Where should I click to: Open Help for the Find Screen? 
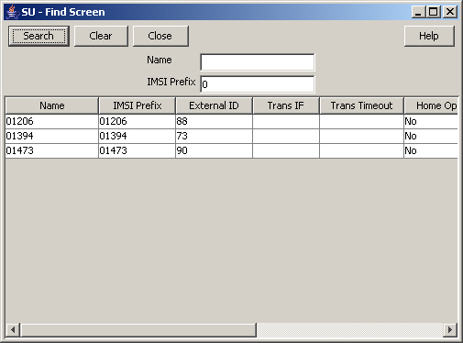click(429, 36)
